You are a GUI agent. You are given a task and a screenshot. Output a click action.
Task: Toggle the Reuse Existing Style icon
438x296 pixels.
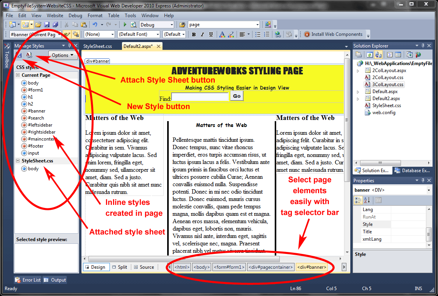[x=67, y=34]
